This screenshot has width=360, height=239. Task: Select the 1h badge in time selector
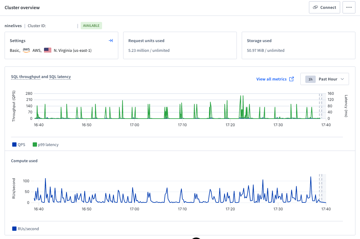[310, 79]
